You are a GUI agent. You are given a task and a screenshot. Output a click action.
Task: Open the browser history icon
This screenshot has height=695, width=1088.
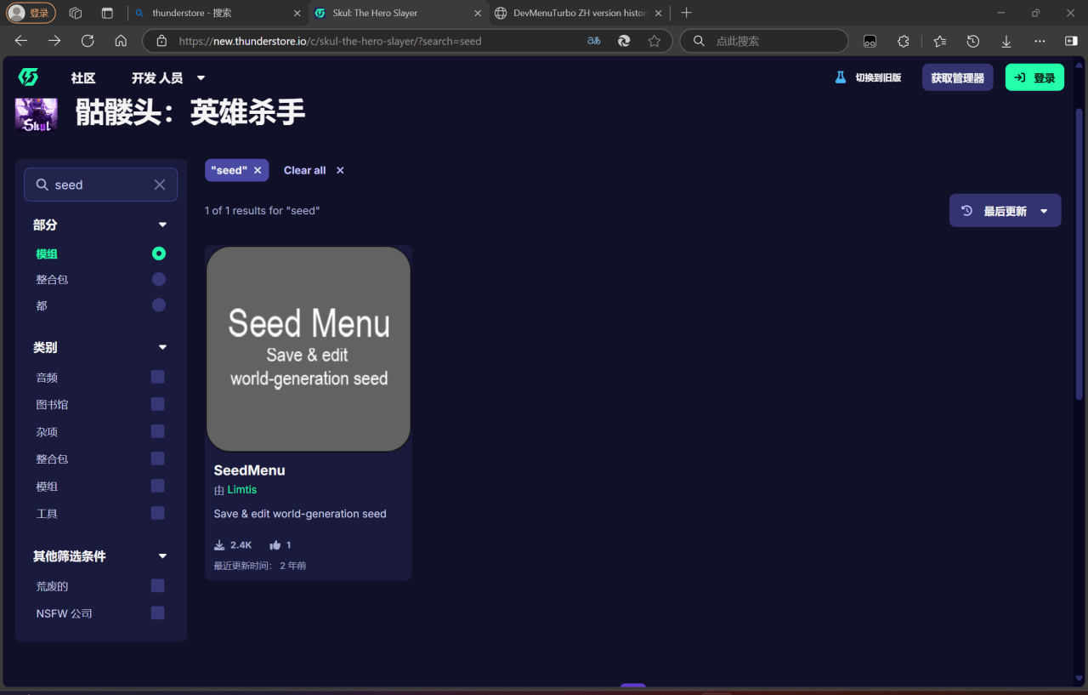(x=973, y=41)
